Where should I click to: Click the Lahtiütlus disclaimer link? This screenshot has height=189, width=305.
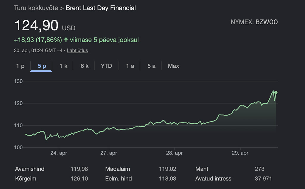coord(77,51)
